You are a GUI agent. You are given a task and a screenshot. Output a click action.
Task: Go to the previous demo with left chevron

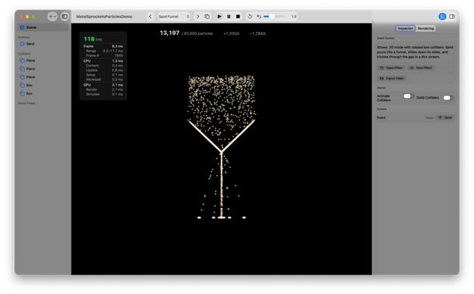(150, 16)
